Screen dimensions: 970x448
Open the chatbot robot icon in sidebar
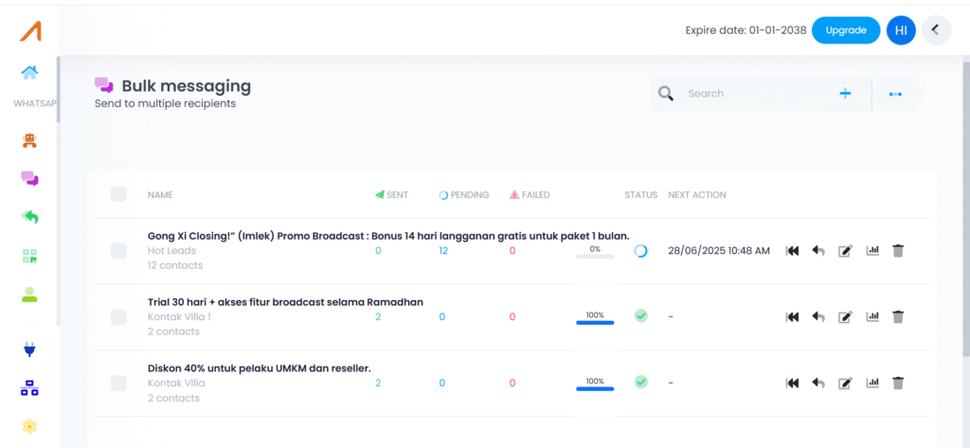click(x=29, y=140)
